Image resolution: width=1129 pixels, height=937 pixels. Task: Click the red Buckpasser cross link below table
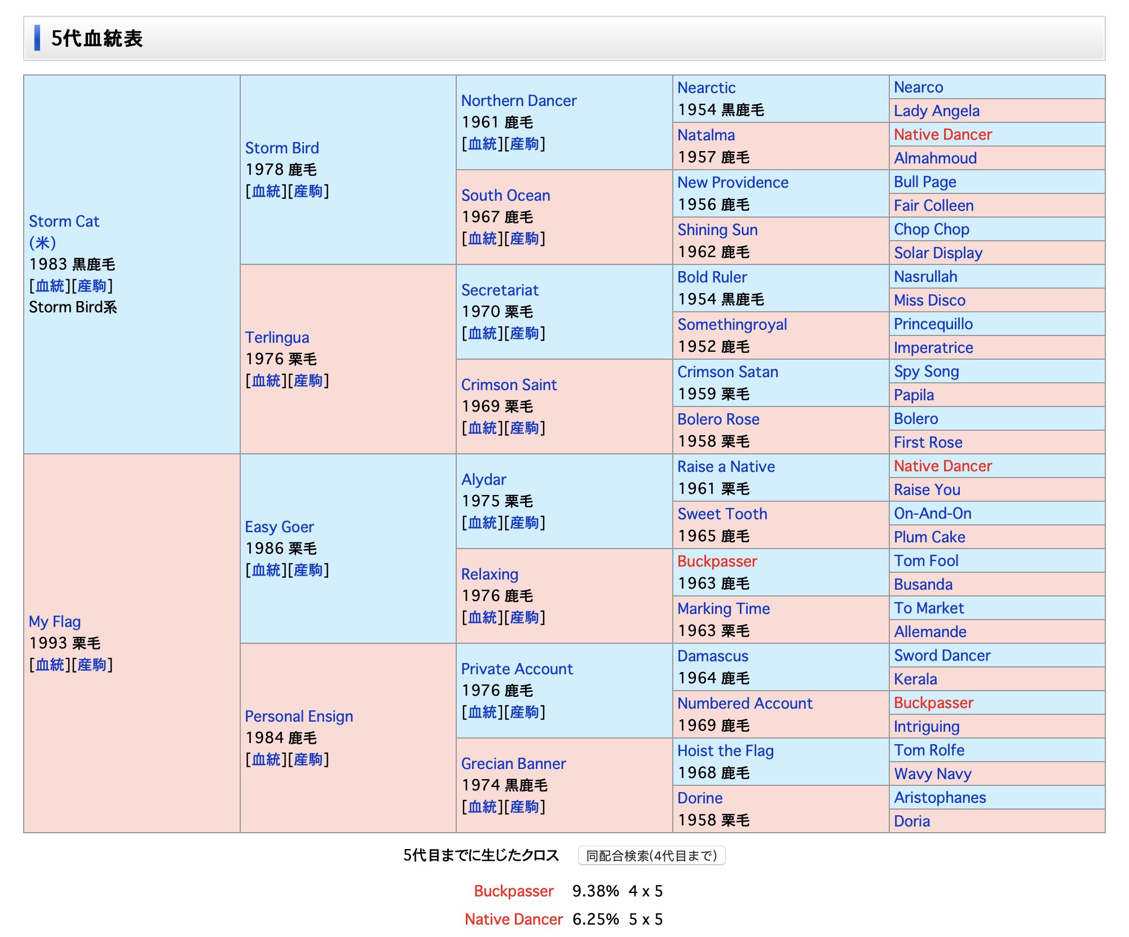[x=513, y=891]
